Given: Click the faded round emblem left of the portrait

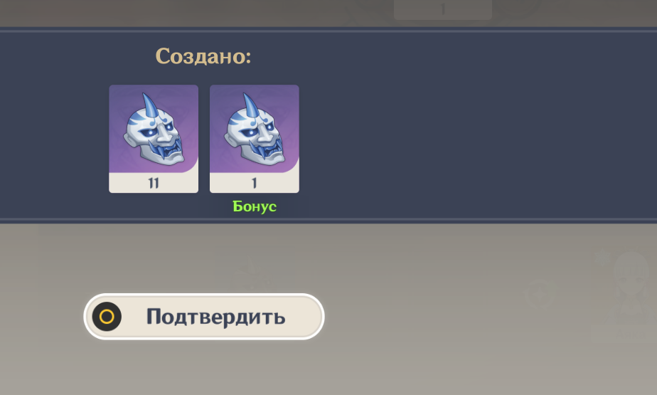Looking at the screenshot, I should point(540,293).
